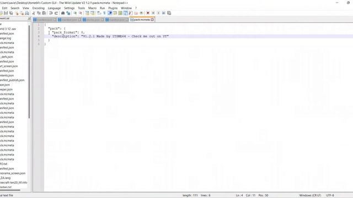Select the .sav file in Document List

pos(8,29)
